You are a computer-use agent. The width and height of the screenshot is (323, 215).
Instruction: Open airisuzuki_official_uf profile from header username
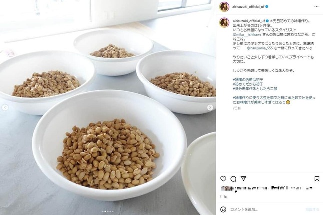248,7
